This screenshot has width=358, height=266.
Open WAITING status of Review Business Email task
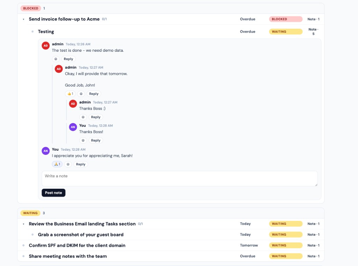click(286, 224)
